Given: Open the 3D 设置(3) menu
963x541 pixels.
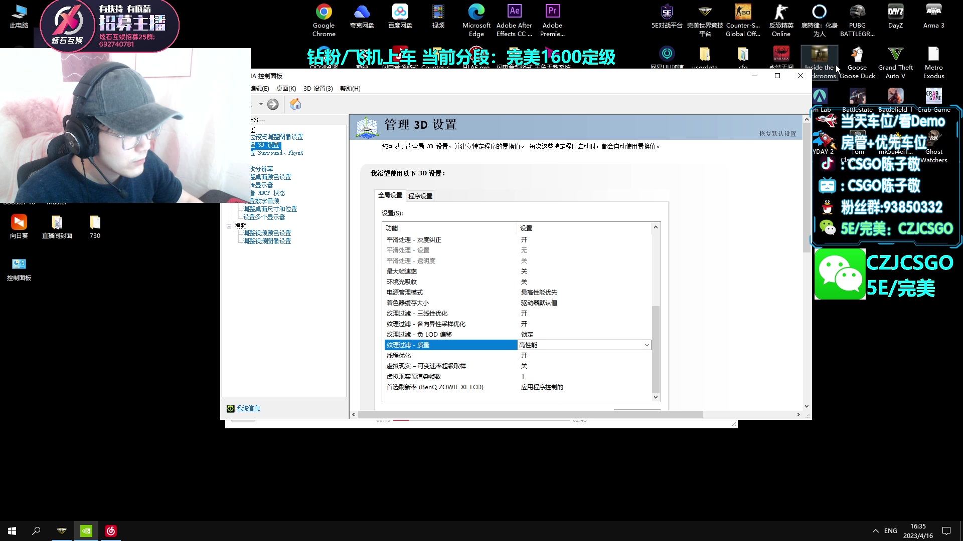Looking at the screenshot, I should (317, 88).
